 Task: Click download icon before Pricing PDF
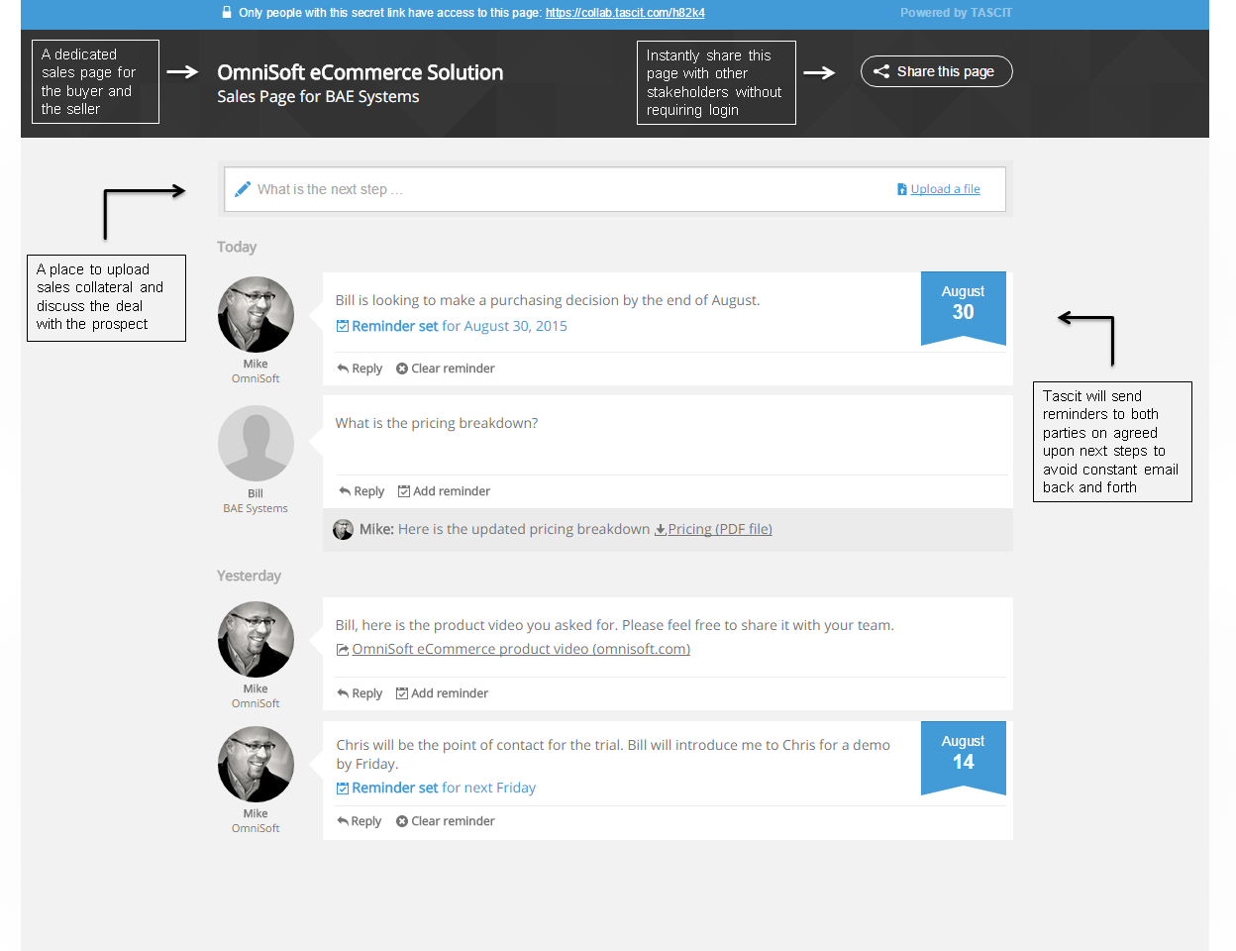[661, 530]
